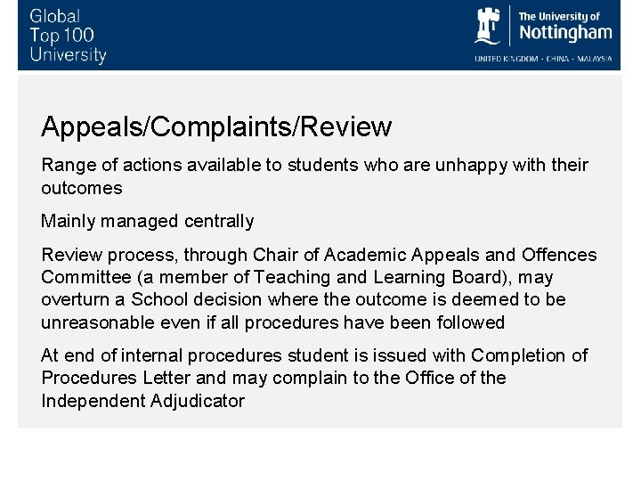Click the "Independent Adjudicator" text
This screenshot has height=481, width=641.
(142, 401)
